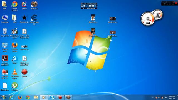Click the Show desktop button at taskbar end
178x100 pixels.
point(177,97)
